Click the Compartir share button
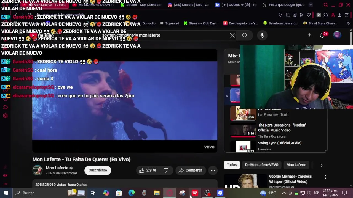 [x=190, y=170]
